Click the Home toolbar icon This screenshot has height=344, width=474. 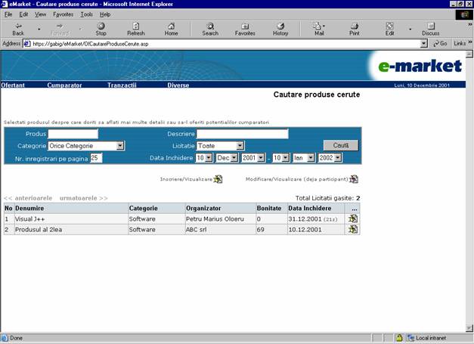(x=171, y=29)
